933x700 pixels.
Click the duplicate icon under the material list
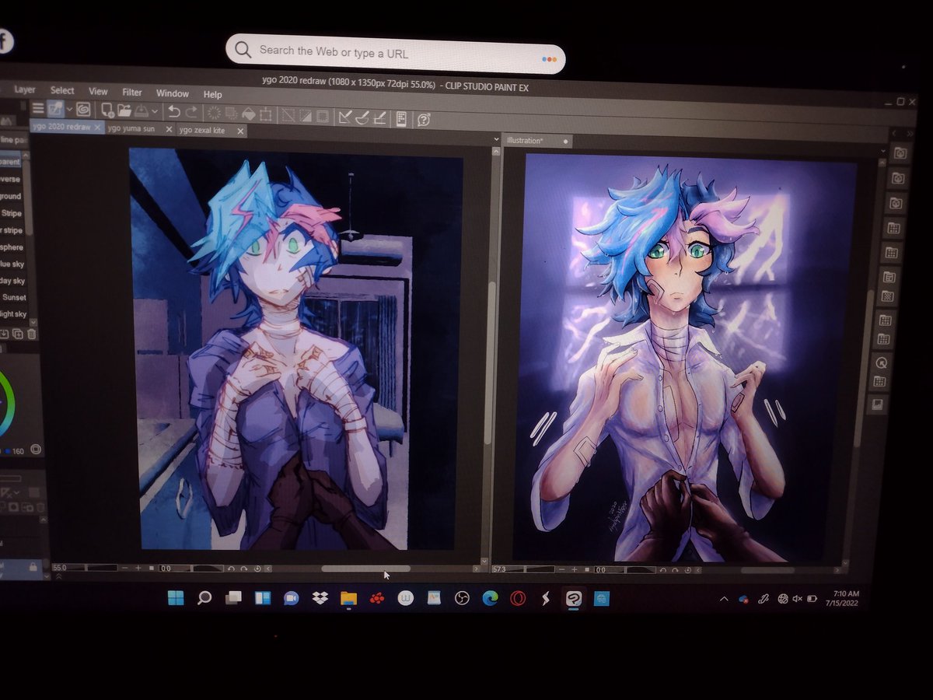coord(19,334)
